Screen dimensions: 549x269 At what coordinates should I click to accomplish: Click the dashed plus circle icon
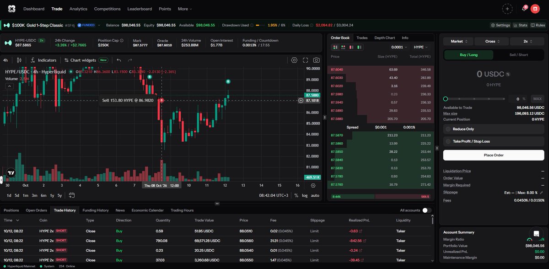tap(507, 9)
